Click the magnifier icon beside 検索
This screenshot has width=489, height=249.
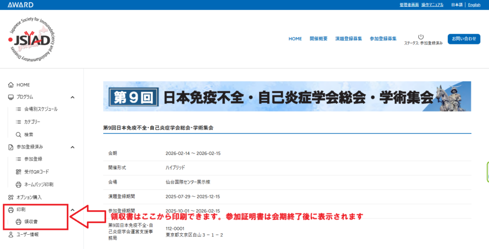tap(19, 135)
